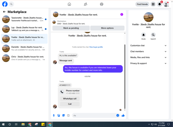This screenshot has width=173, height=127.
Task: Open the Friends tab icon
Action: [x=85, y=4]
